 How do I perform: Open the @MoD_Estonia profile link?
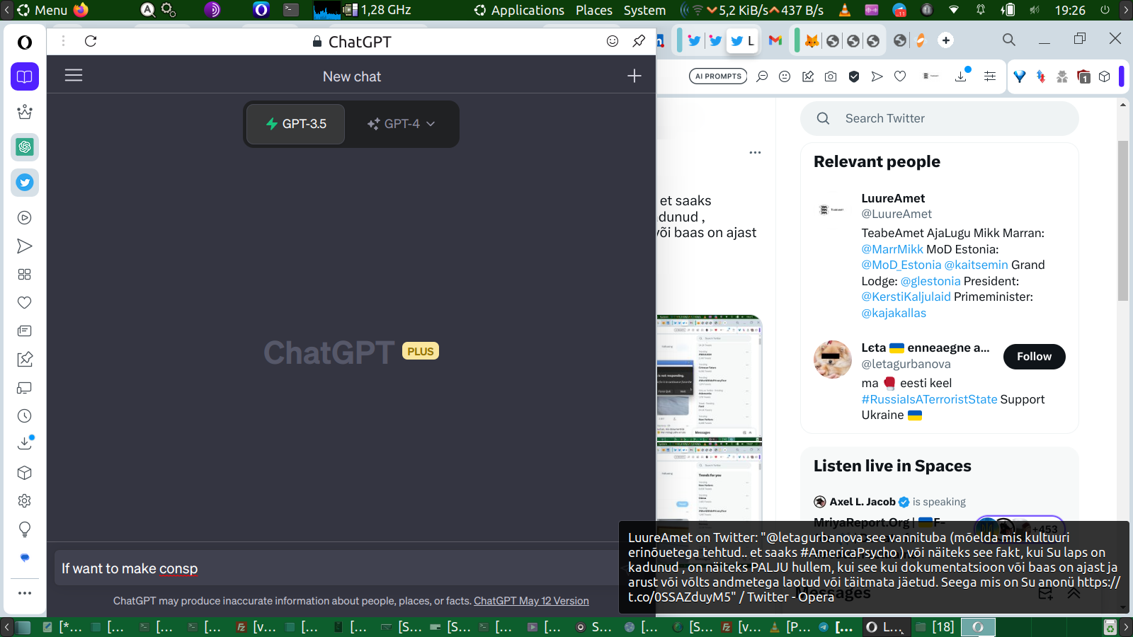(x=901, y=265)
